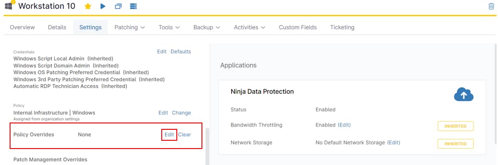The image size is (498, 165).
Task: Edit the Network Storage setting
Action: [393, 143]
